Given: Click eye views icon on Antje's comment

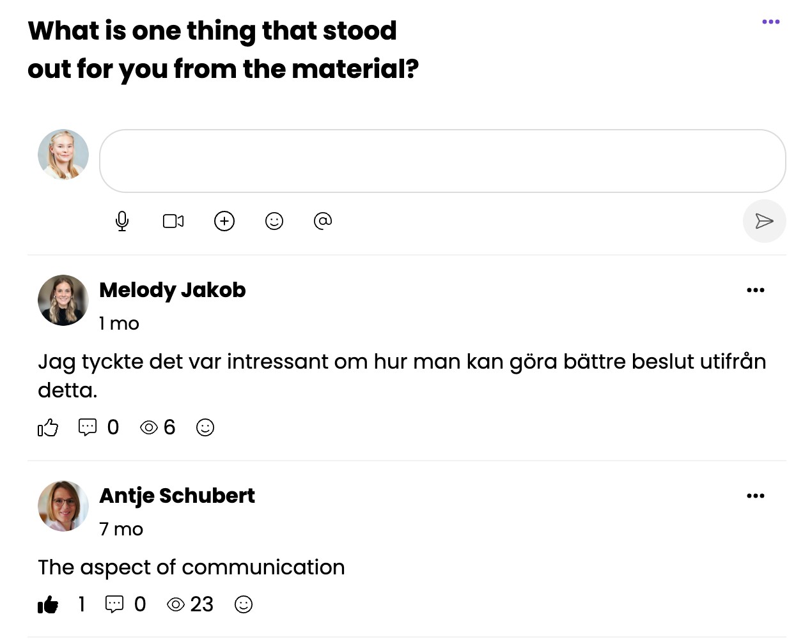Looking at the screenshot, I should (176, 604).
